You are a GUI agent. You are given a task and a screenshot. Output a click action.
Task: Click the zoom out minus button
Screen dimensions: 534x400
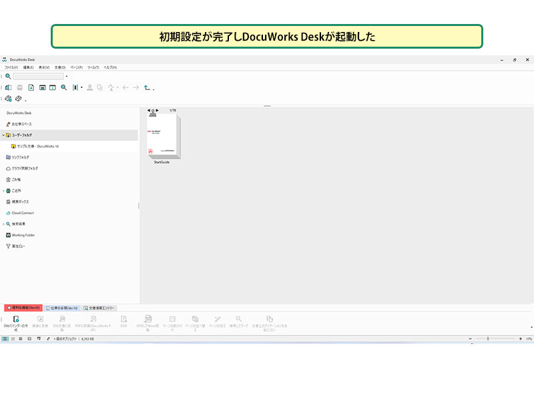click(471, 339)
